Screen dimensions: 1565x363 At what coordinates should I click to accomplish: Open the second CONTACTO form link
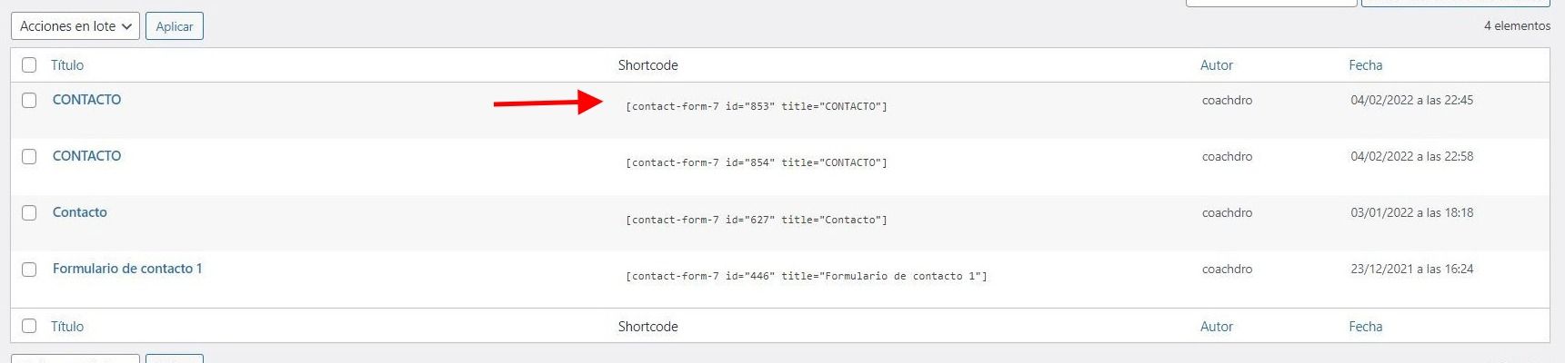click(x=86, y=156)
